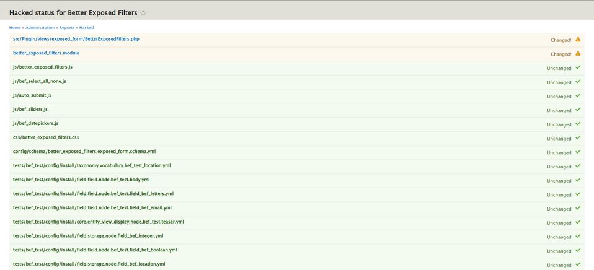Select the js/auto_submit.js file name

(32, 95)
